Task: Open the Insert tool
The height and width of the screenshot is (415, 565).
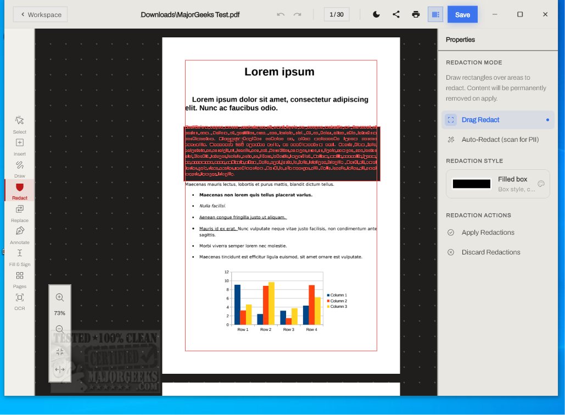Action: coord(19,147)
